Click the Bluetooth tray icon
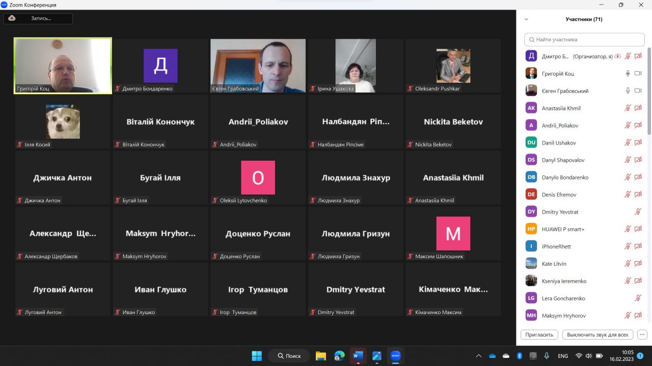Viewport: 652px width, 366px height. pos(520,356)
